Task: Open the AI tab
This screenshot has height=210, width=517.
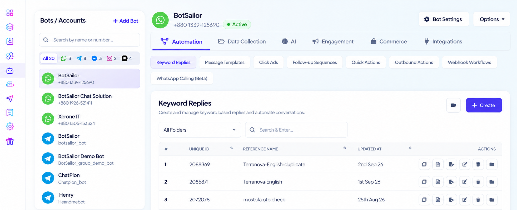Action: [x=289, y=41]
